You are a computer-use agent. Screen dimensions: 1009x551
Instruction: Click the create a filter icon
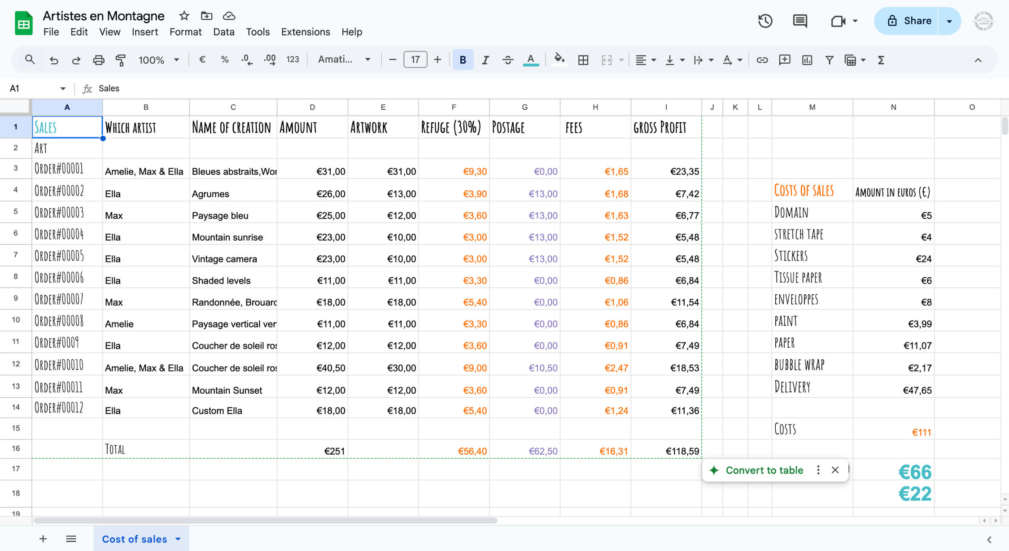(x=829, y=60)
